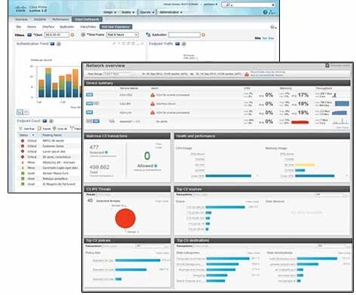Click the round icon next to Endpoint Traffic
Screen dimensions: 356x295
[184, 44]
